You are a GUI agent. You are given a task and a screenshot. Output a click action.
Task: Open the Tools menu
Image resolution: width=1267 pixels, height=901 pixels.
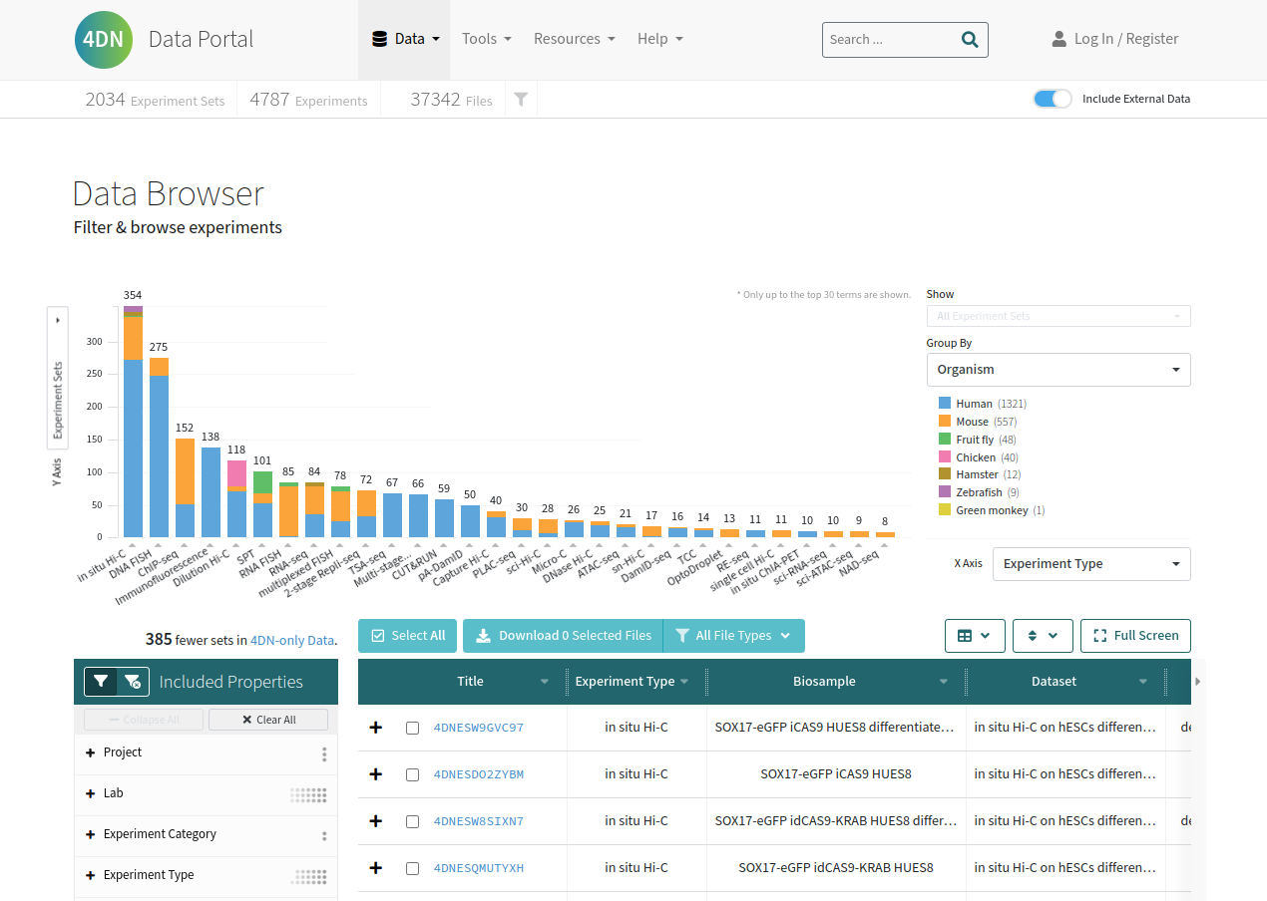point(486,39)
